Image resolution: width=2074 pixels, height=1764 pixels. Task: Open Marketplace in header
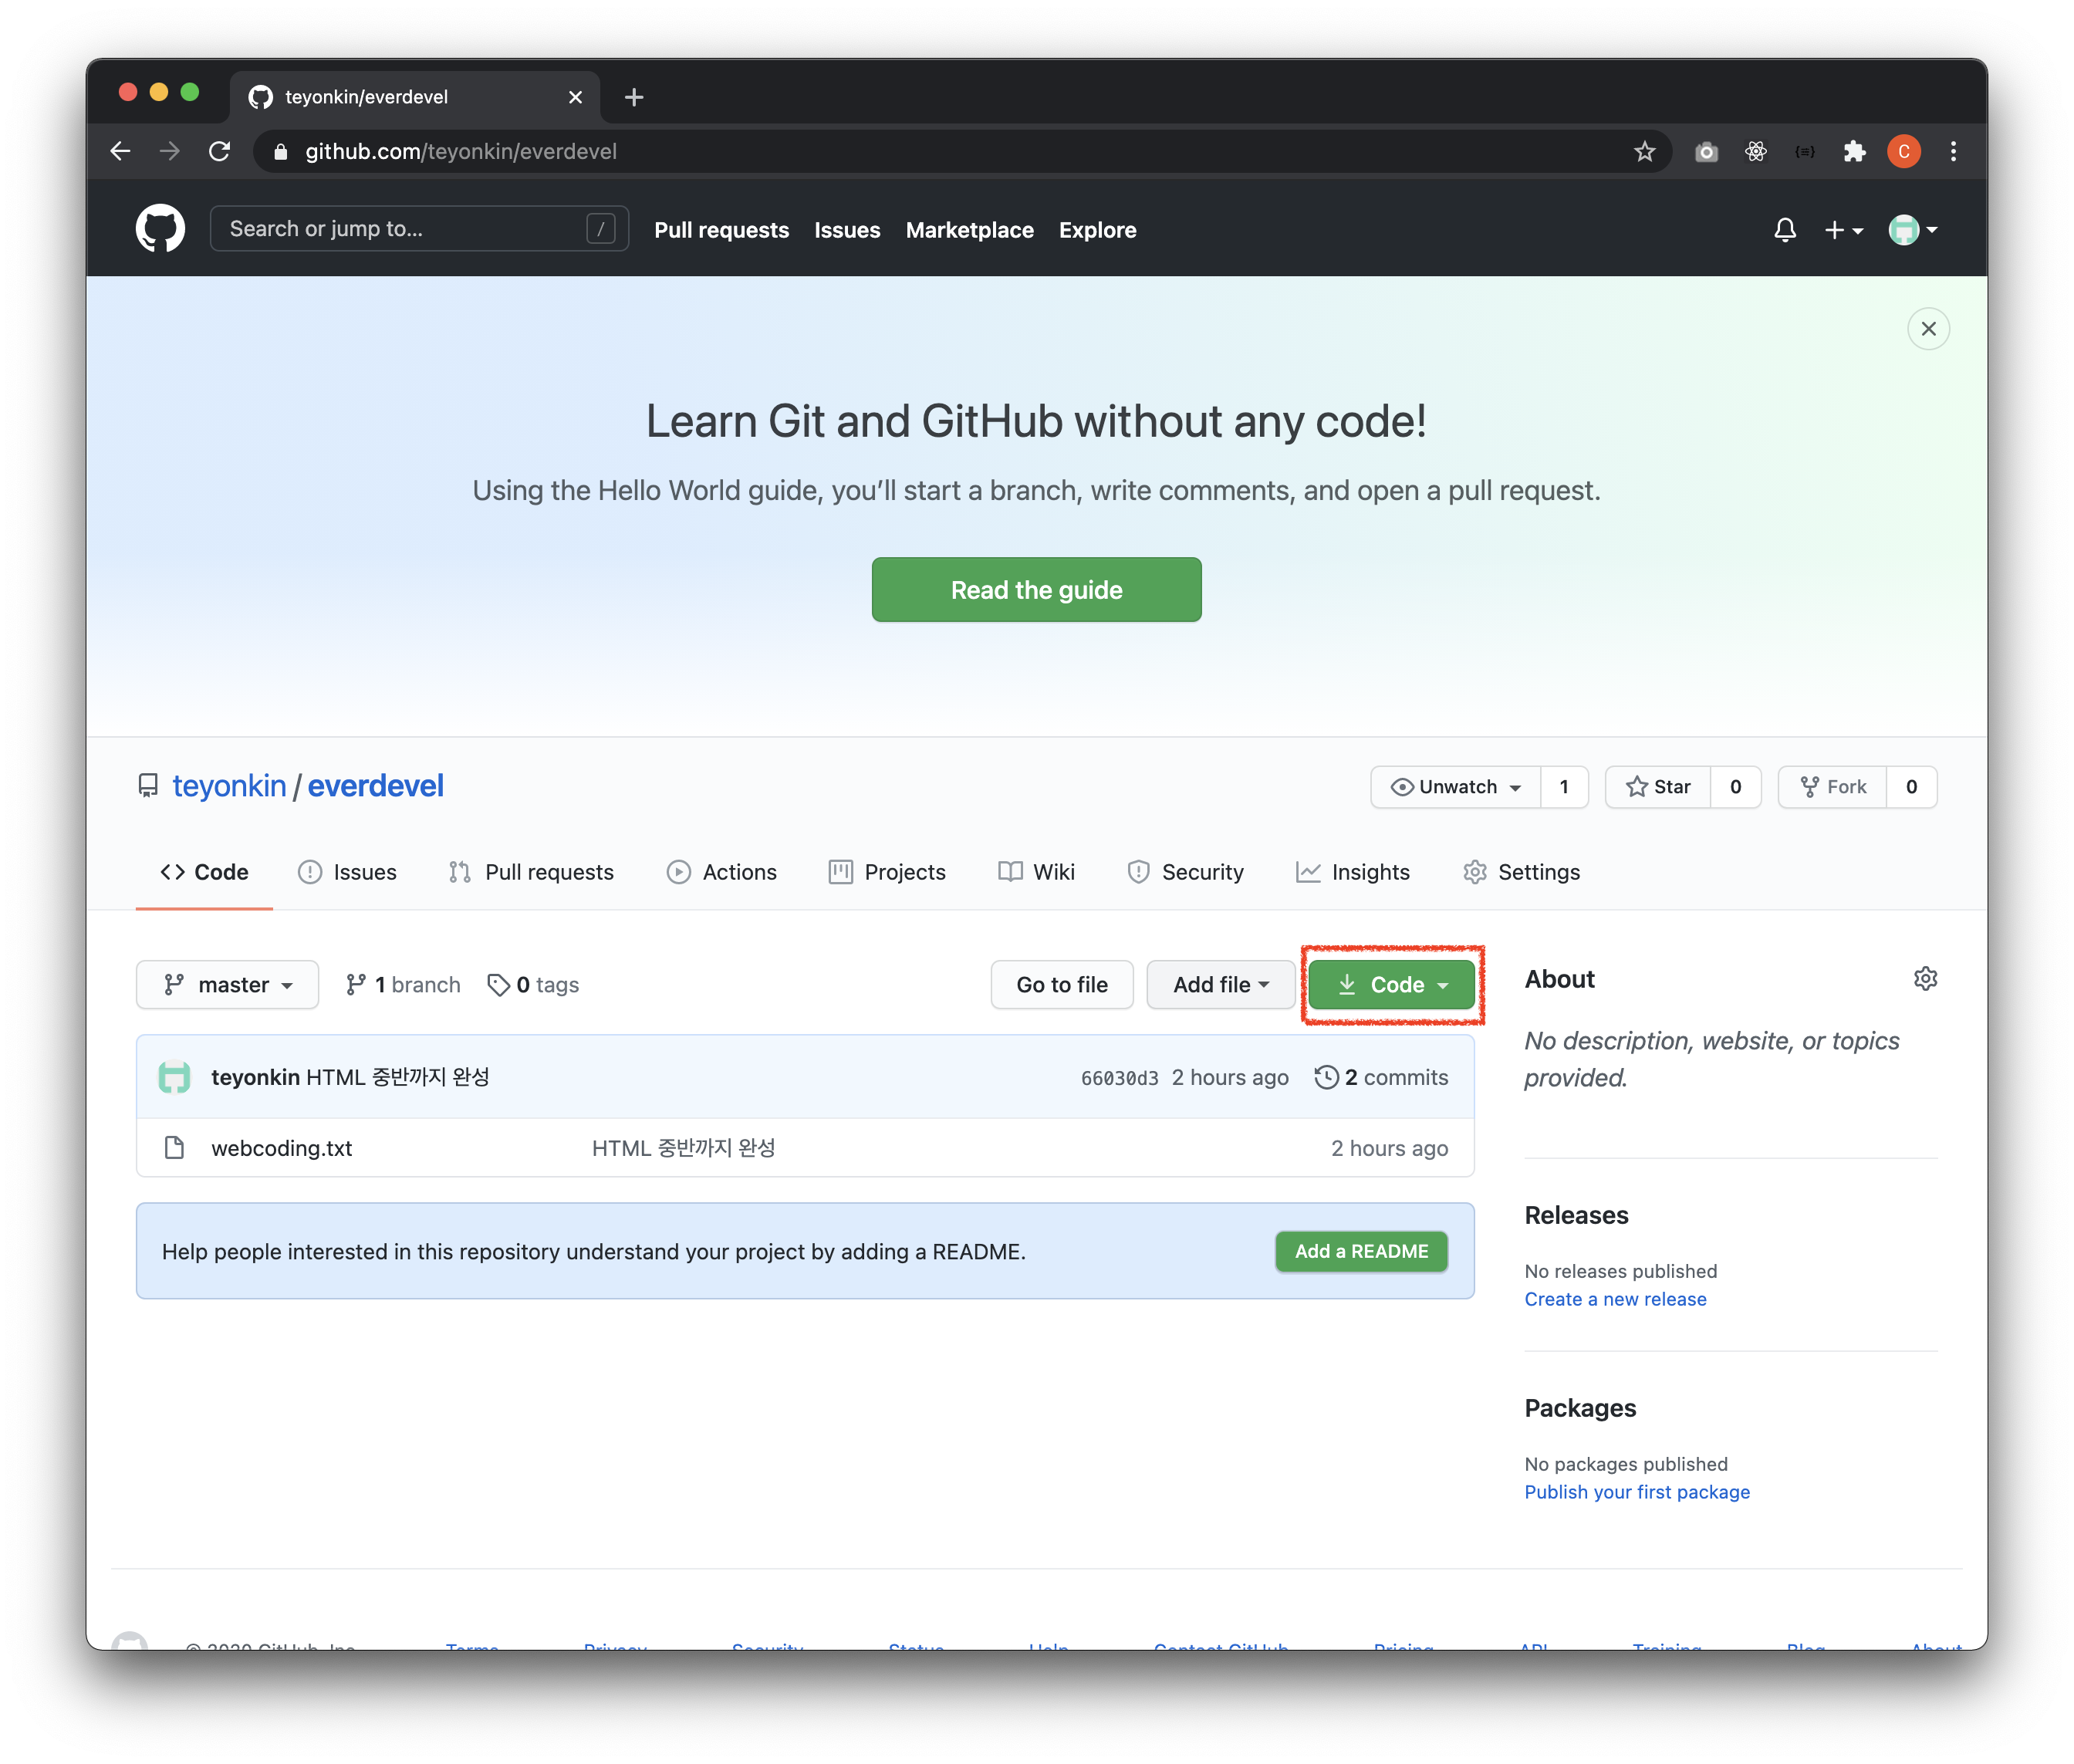coord(969,230)
